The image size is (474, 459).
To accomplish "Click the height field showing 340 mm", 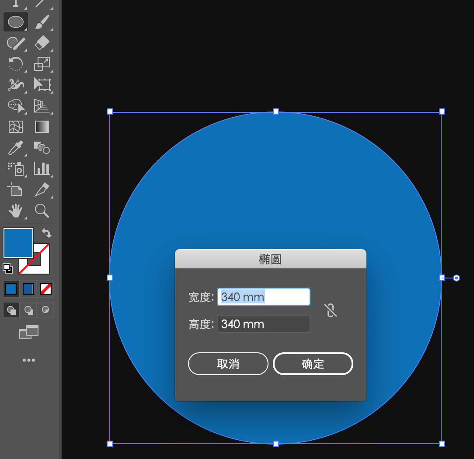I will 264,324.
